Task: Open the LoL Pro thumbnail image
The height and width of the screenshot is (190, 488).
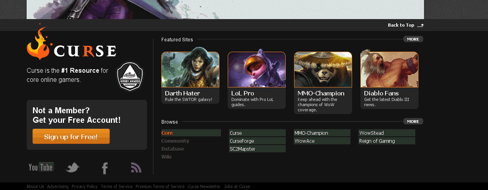Action: click(x=257, y=68)
